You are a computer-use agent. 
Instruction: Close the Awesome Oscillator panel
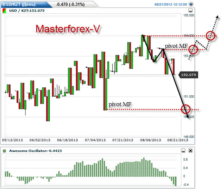pos(190,151)
